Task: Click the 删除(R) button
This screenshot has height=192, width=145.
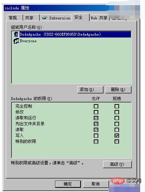Action: click(118, 90)
